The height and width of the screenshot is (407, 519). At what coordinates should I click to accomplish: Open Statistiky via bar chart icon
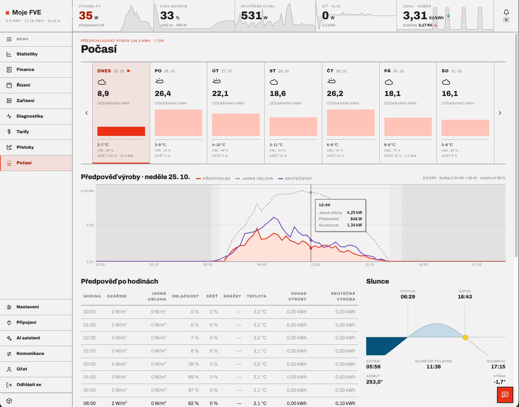9,54
